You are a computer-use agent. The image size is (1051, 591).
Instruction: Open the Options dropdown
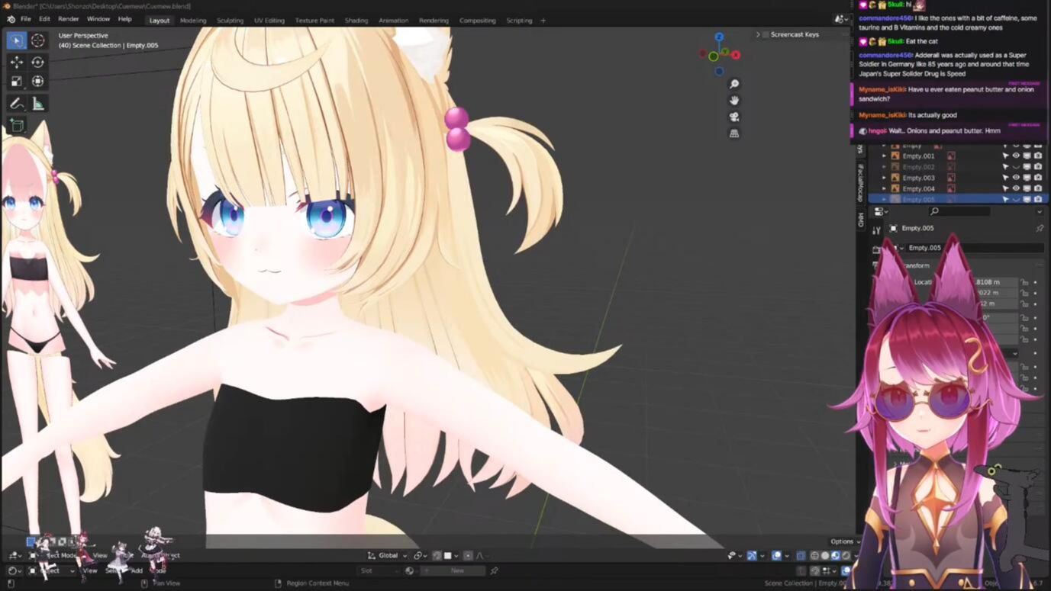pos(845,541)
